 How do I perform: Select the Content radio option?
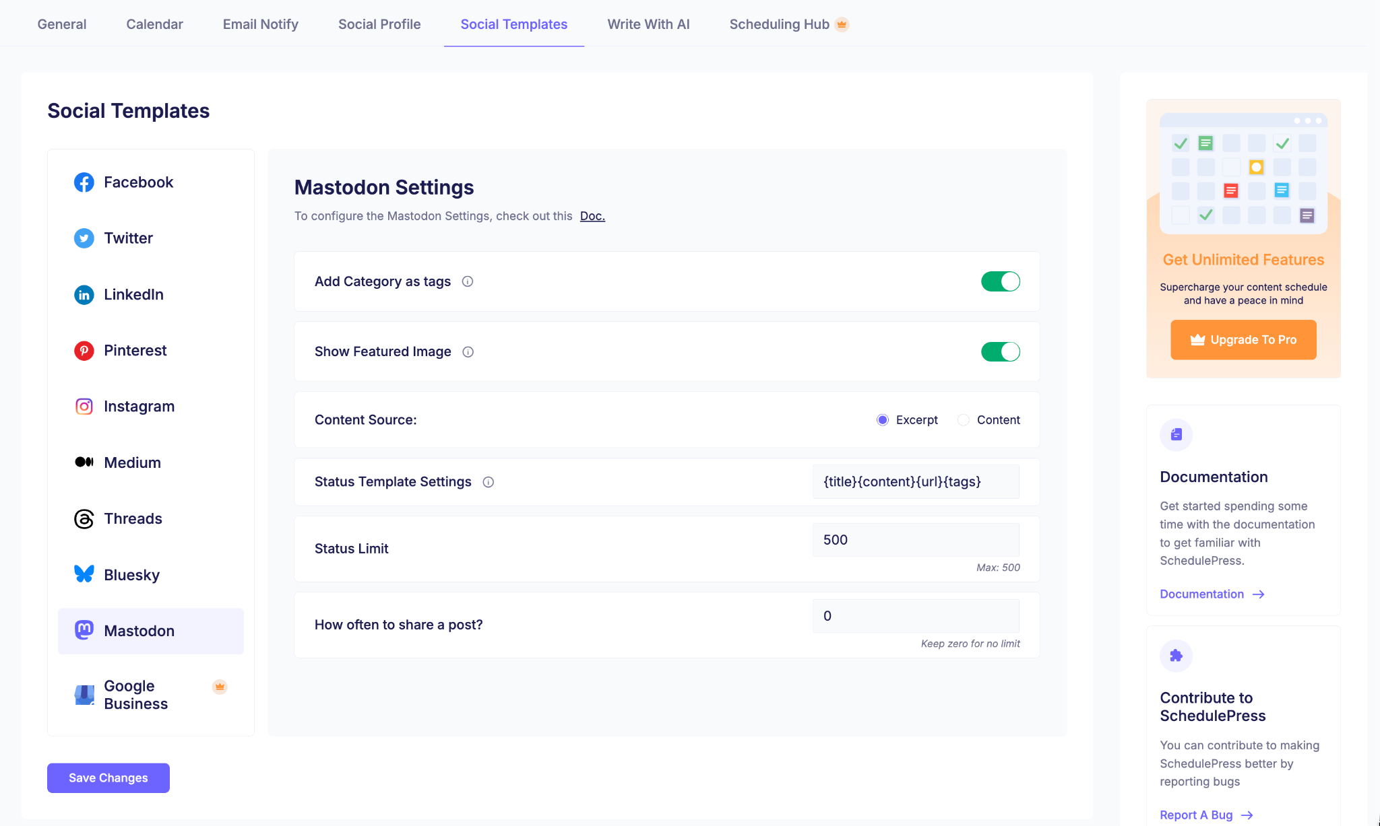coord(964,420)
